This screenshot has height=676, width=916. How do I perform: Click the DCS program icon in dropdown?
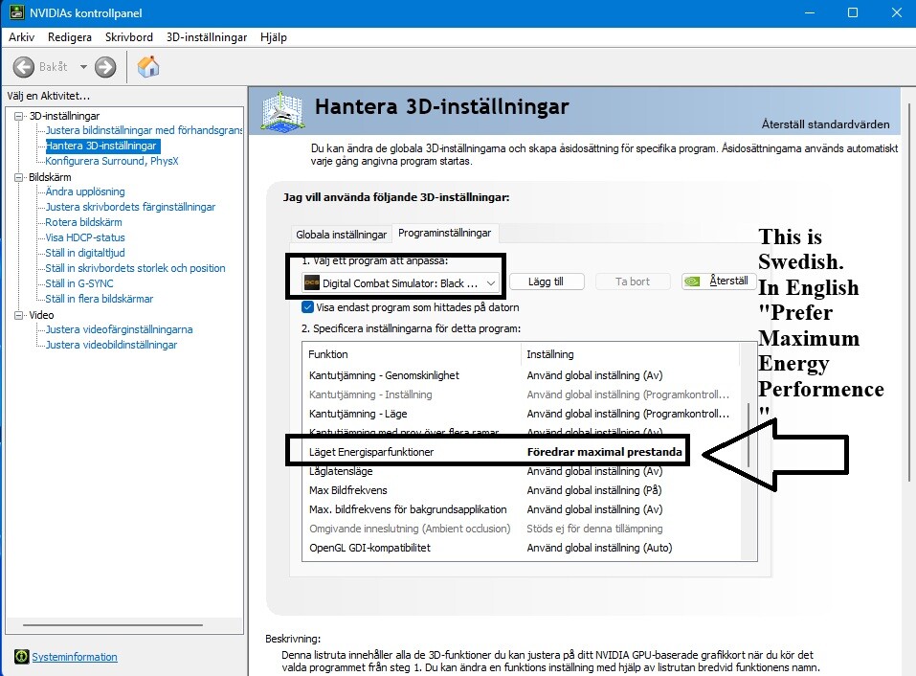312,282
